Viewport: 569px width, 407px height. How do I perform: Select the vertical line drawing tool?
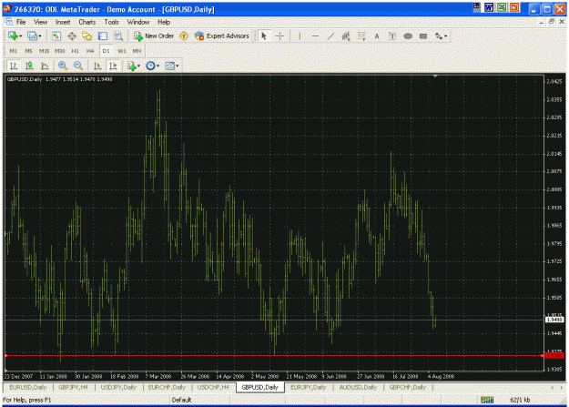300,36
